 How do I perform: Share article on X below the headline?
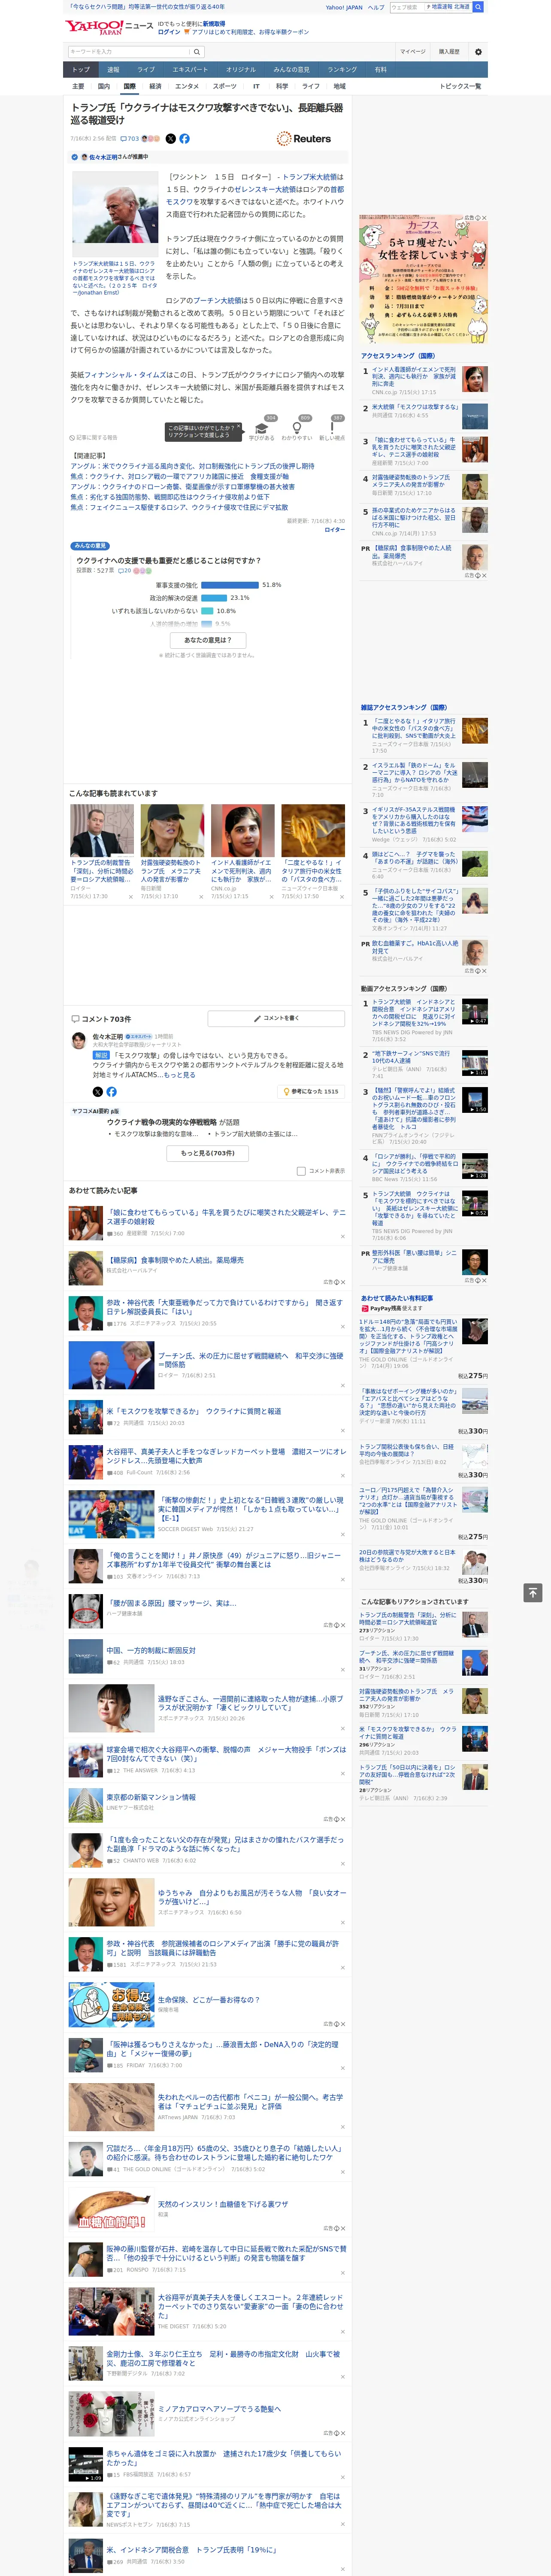(x=170, y=139)
